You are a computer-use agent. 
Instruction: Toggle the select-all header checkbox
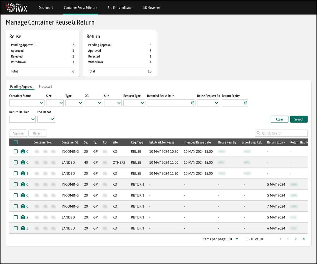16,142
